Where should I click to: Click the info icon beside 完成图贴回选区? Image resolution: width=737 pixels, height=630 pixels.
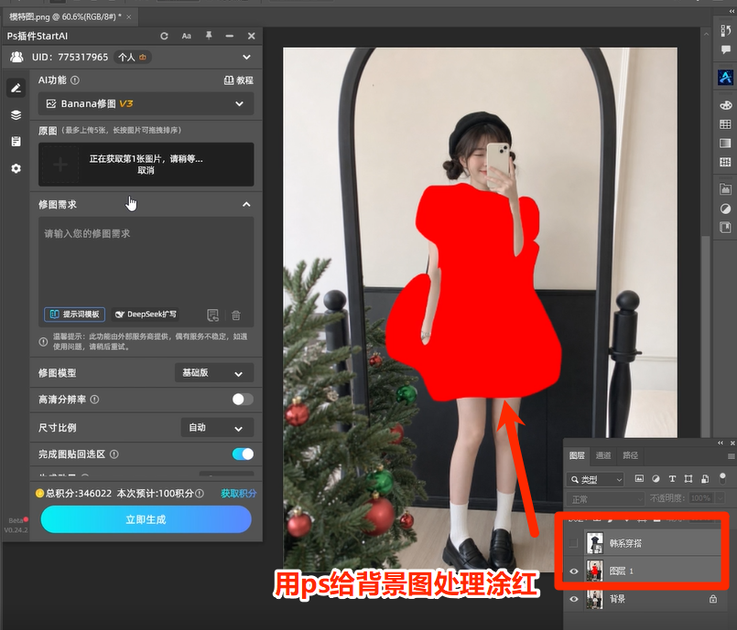114,454
